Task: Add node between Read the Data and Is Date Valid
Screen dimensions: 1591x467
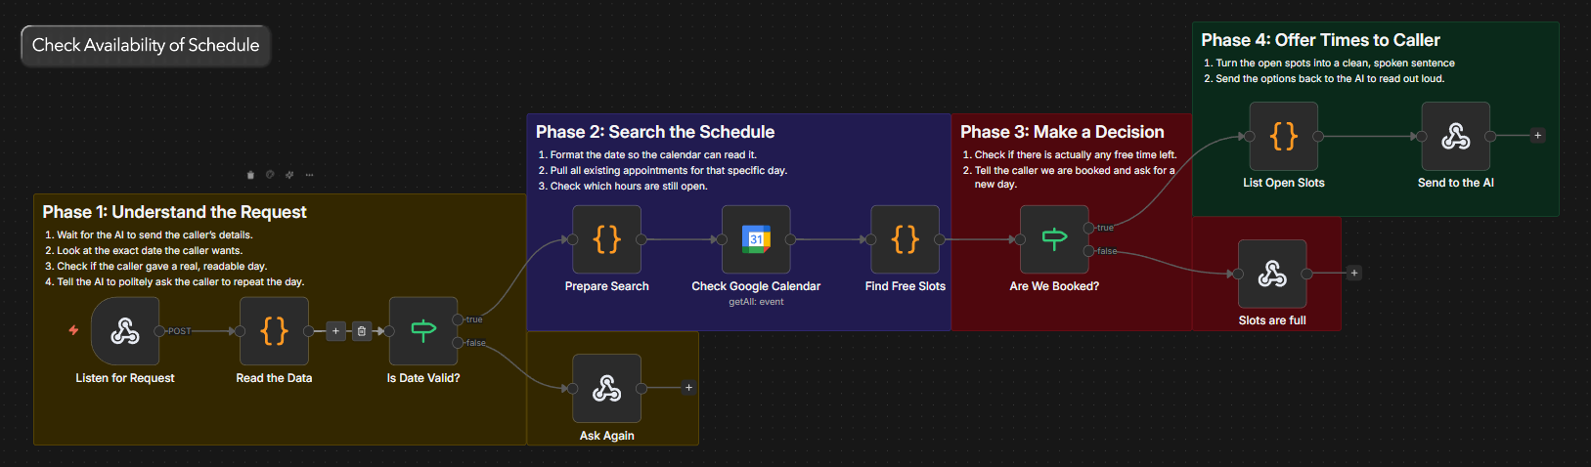Action: [x=335, y=331]
